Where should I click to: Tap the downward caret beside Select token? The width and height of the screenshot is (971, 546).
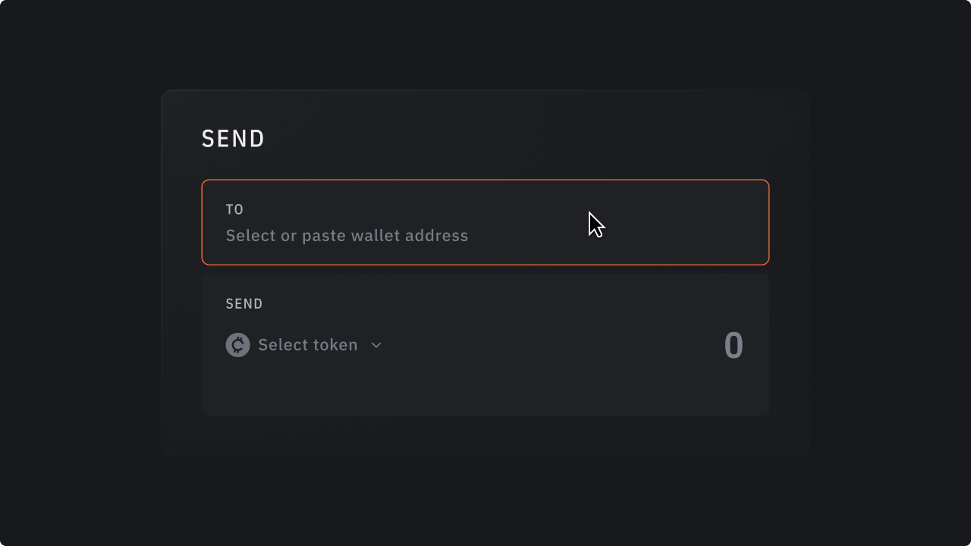coord(376,345)
